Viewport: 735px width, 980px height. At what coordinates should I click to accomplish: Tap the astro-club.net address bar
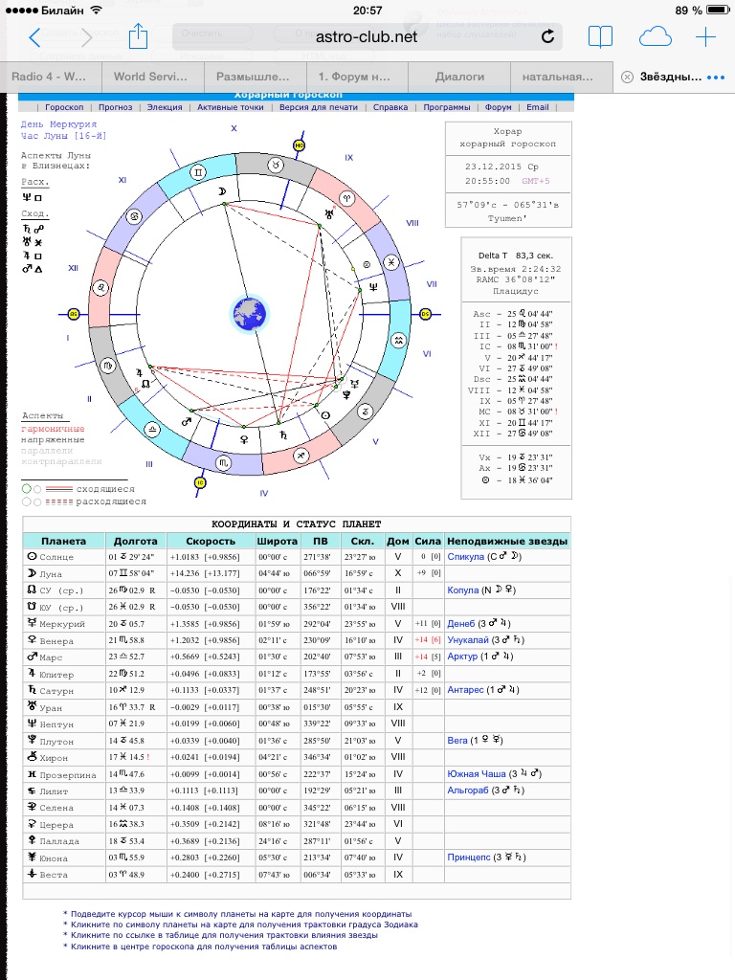pyautogui.click(x=367, y=37)
